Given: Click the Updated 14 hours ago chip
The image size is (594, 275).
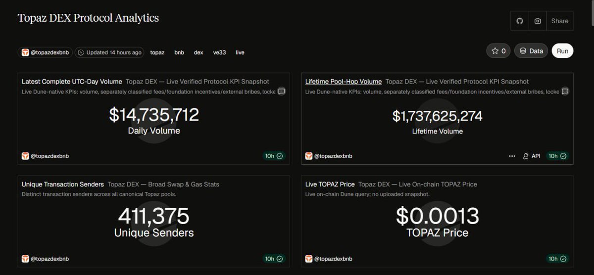Looking at the screenshot, I should click(x=109, y=52).
